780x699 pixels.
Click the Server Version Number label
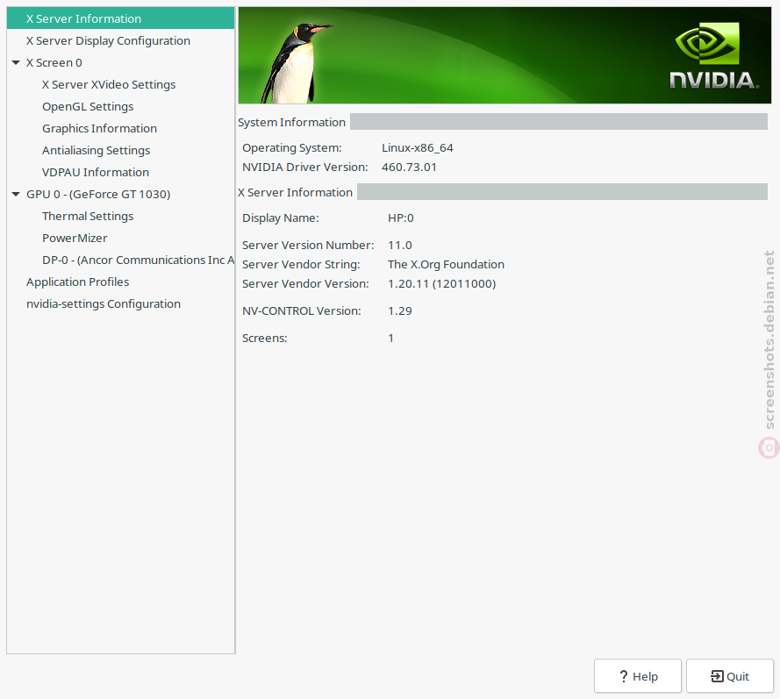pyautogui.click(x=308, y=245)
